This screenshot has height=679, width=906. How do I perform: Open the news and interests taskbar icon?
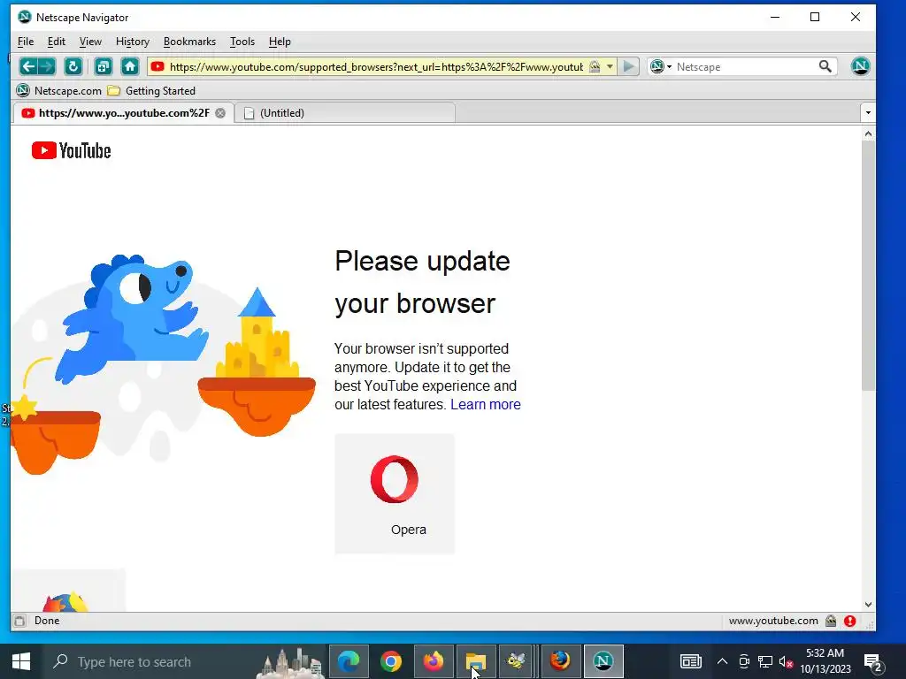pos(690,661)
